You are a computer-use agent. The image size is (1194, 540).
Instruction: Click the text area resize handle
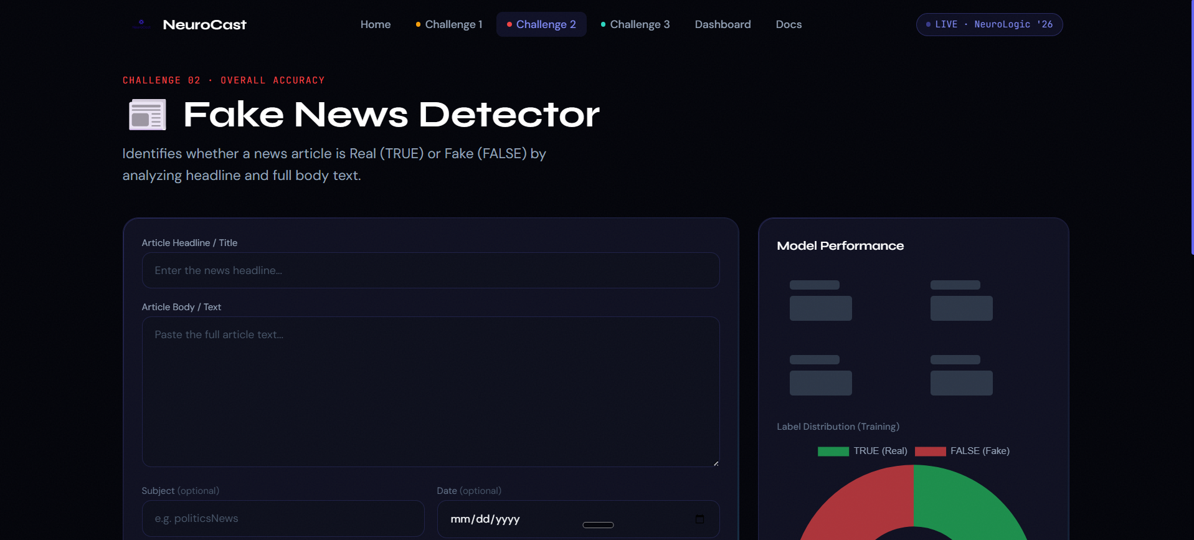716,463
